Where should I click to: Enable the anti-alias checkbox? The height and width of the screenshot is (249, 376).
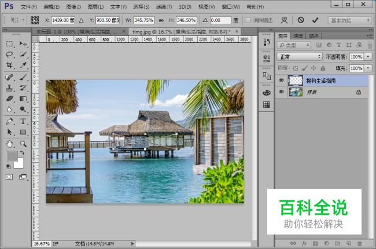pyautogui.click(x=248, y=20)
